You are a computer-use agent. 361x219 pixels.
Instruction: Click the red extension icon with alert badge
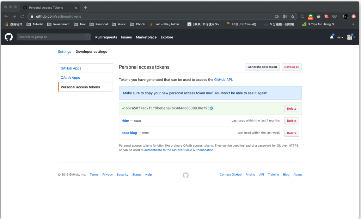pos(326,16)
